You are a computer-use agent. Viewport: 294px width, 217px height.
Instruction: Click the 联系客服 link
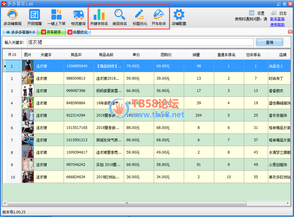[277, 19]
